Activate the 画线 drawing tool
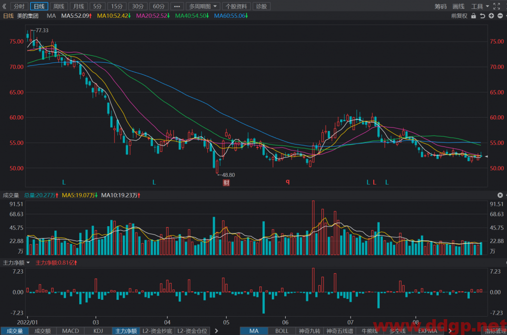 point(458,6)
